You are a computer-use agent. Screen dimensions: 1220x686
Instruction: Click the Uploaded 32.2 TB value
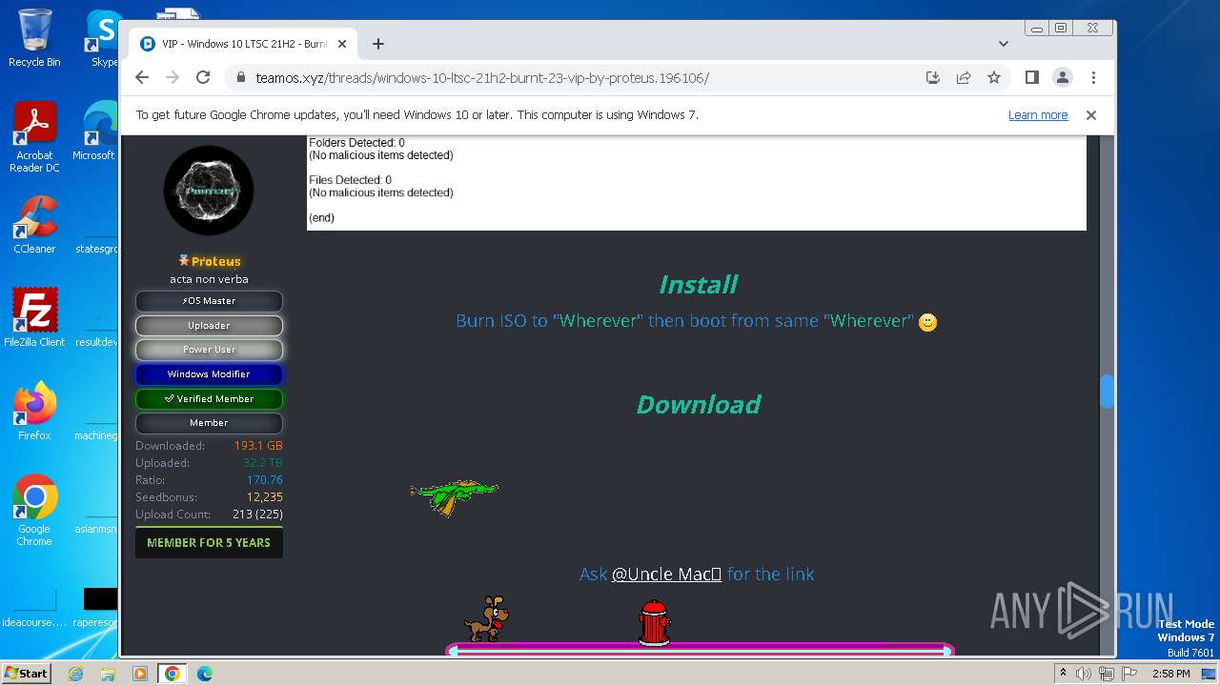262,463
